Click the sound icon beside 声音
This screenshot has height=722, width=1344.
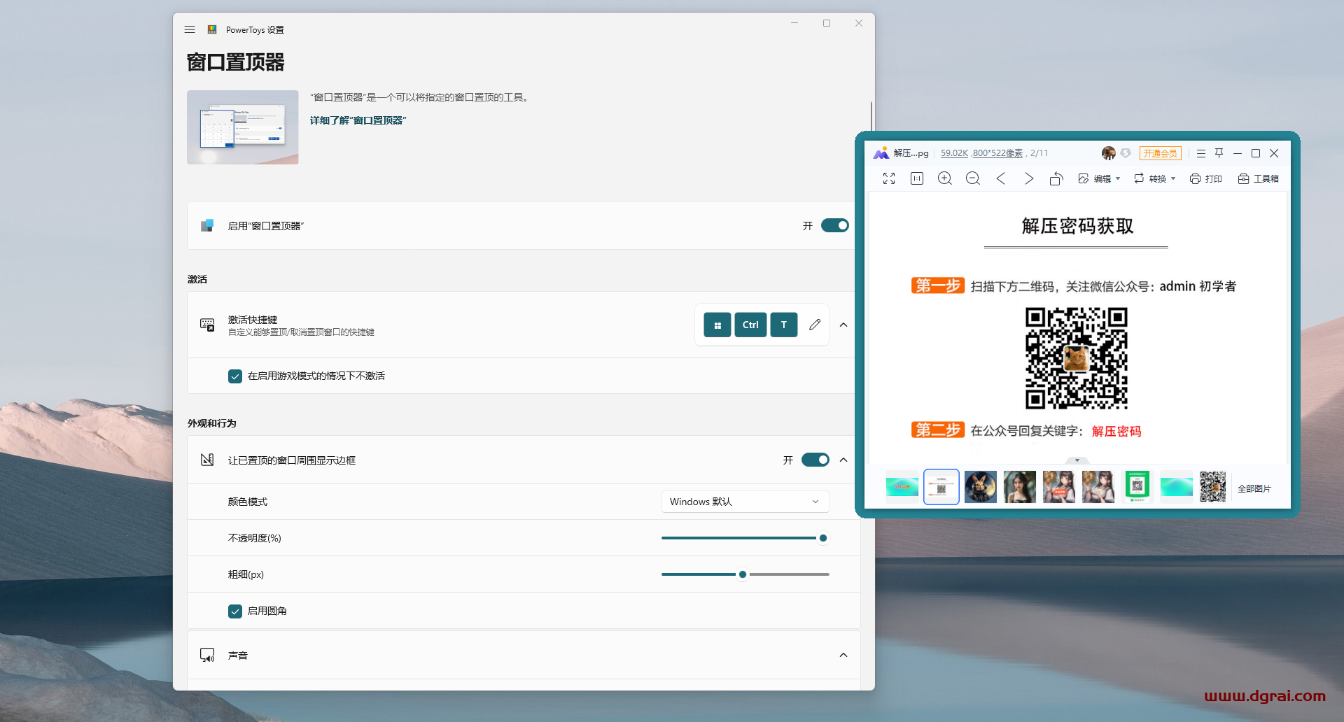[207, 655]
